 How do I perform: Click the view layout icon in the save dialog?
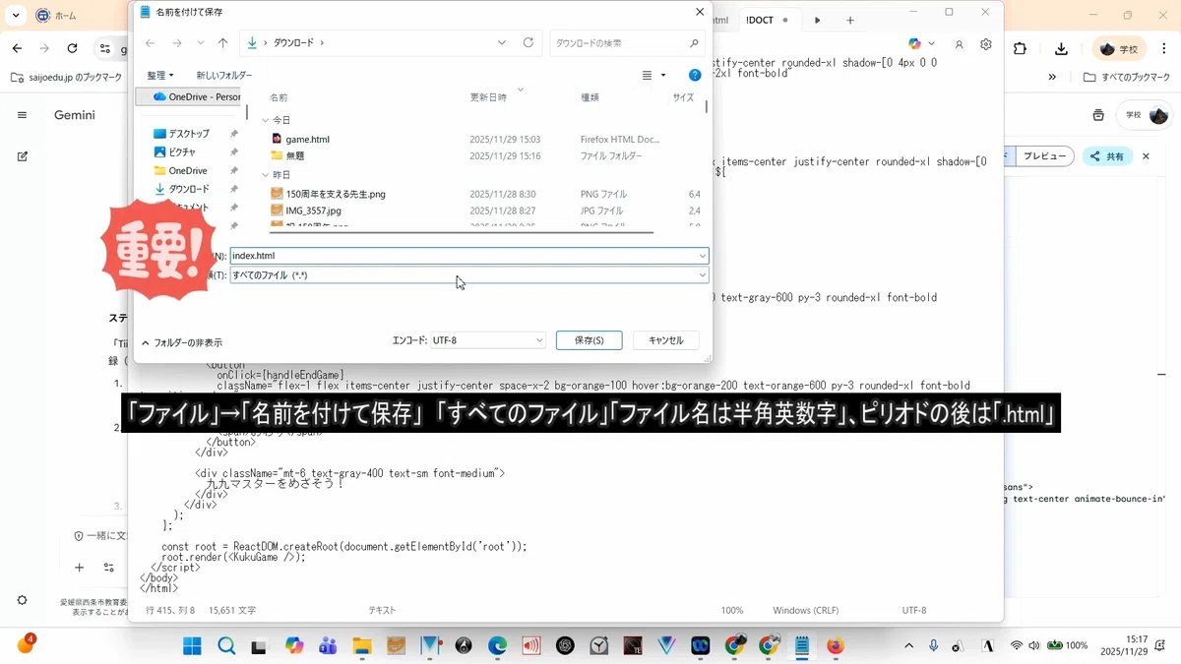[x=647, y=75]
